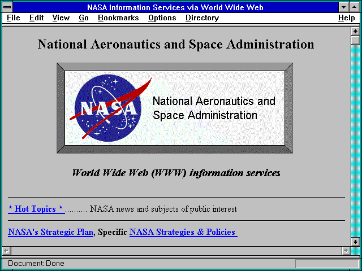
Task: Open the Help menu
Action: pyautogui.click(x=347, y=18)
